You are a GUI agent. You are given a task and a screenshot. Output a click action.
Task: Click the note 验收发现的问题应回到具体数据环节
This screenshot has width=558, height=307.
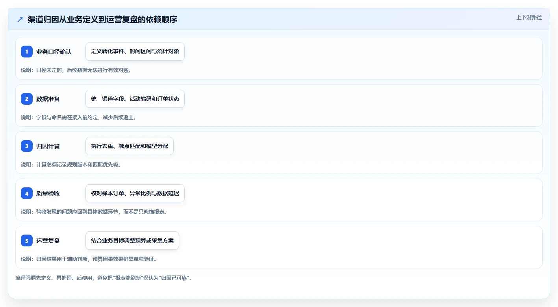(94, 212)
